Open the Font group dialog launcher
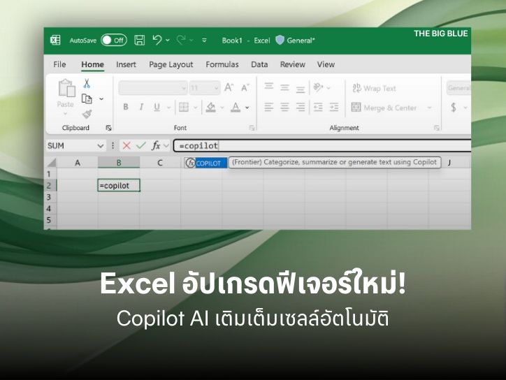The height and width of the screenshot is (380, 506). pyautogui.click(x=252, y=128)
